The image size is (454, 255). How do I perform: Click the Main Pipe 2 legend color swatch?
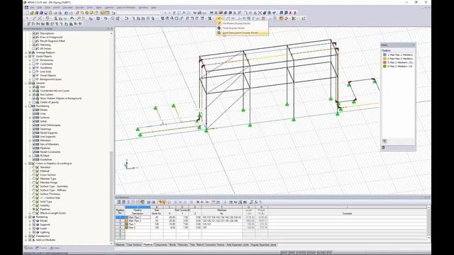384,58
